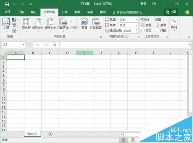Open Print Area (打印区域) menu
This screenshot has height=143, width=193.
click(x=63, y=25)
